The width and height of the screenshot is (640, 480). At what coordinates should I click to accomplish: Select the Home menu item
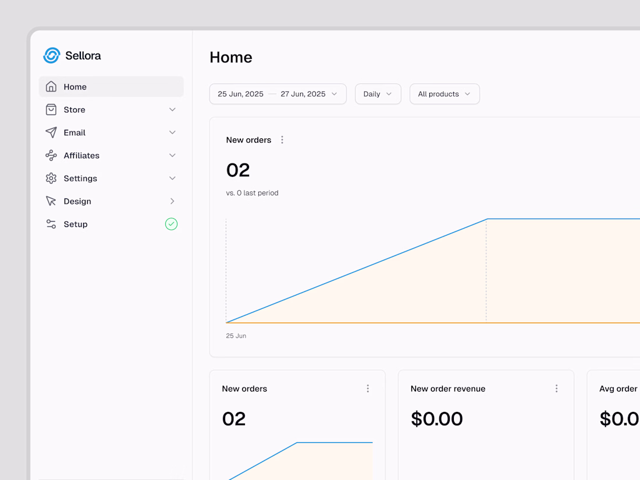pyautogui.click(x=111, y=87)
